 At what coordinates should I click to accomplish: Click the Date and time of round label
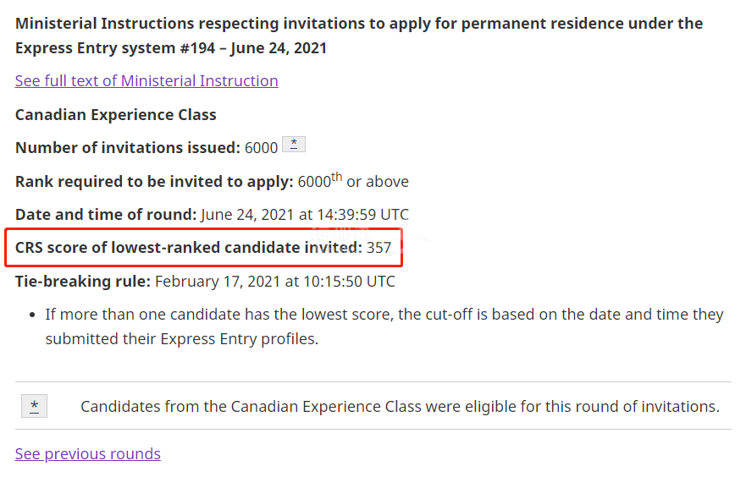(106, 215)
